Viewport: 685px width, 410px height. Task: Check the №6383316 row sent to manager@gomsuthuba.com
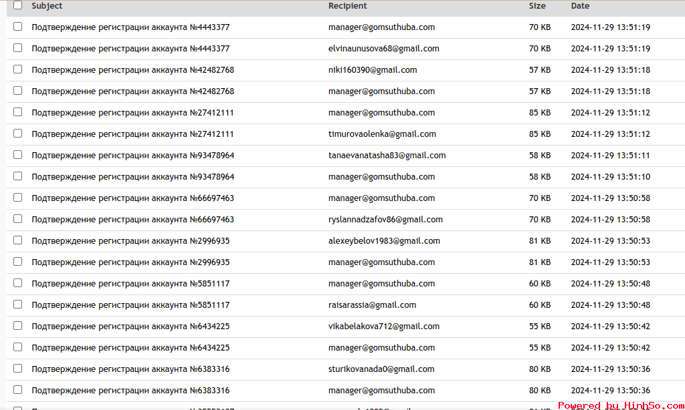(17, 390)
